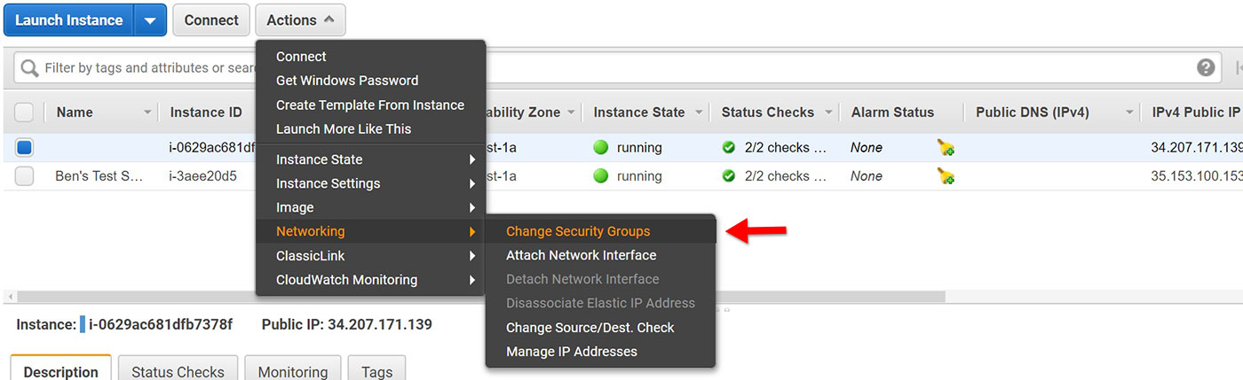1243x380 pixels.
Task: Click the search magnifier icon
Action: tap(29, 68)
